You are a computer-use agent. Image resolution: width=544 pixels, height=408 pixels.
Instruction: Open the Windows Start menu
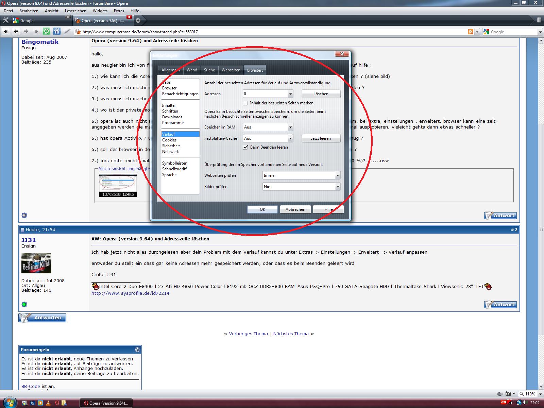pyautogui.click(x=10, y=402)
